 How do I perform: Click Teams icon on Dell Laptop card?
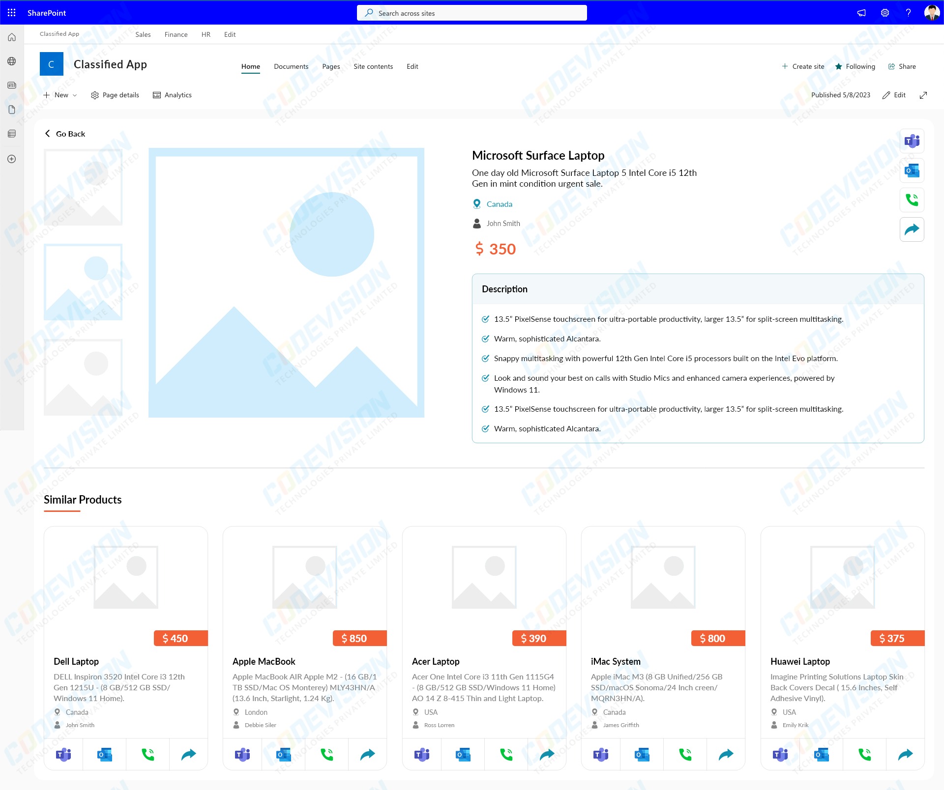click(x=63, y=754)
